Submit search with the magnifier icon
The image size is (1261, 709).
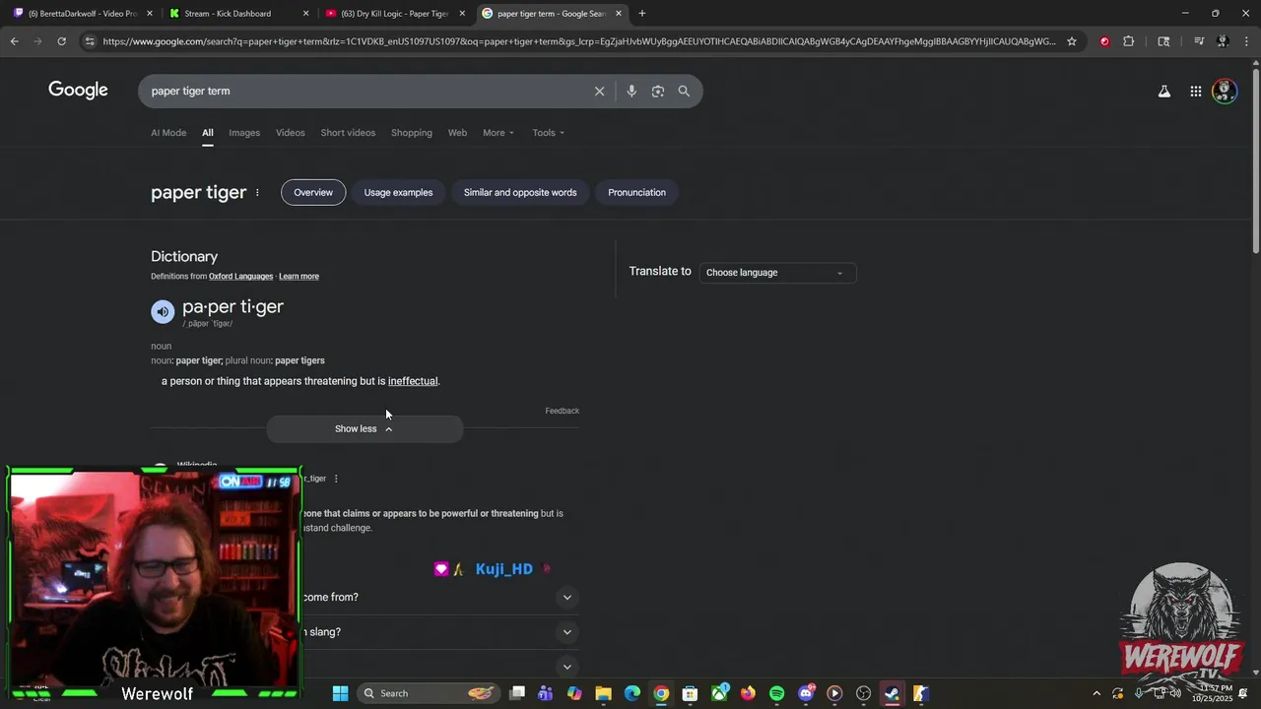point(684,91)
